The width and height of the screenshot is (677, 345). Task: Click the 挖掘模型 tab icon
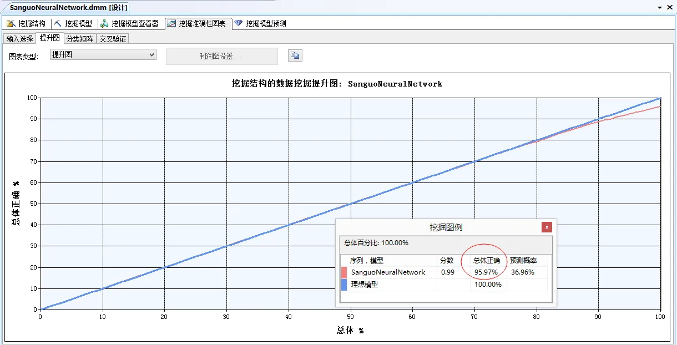tap(57, 23)
